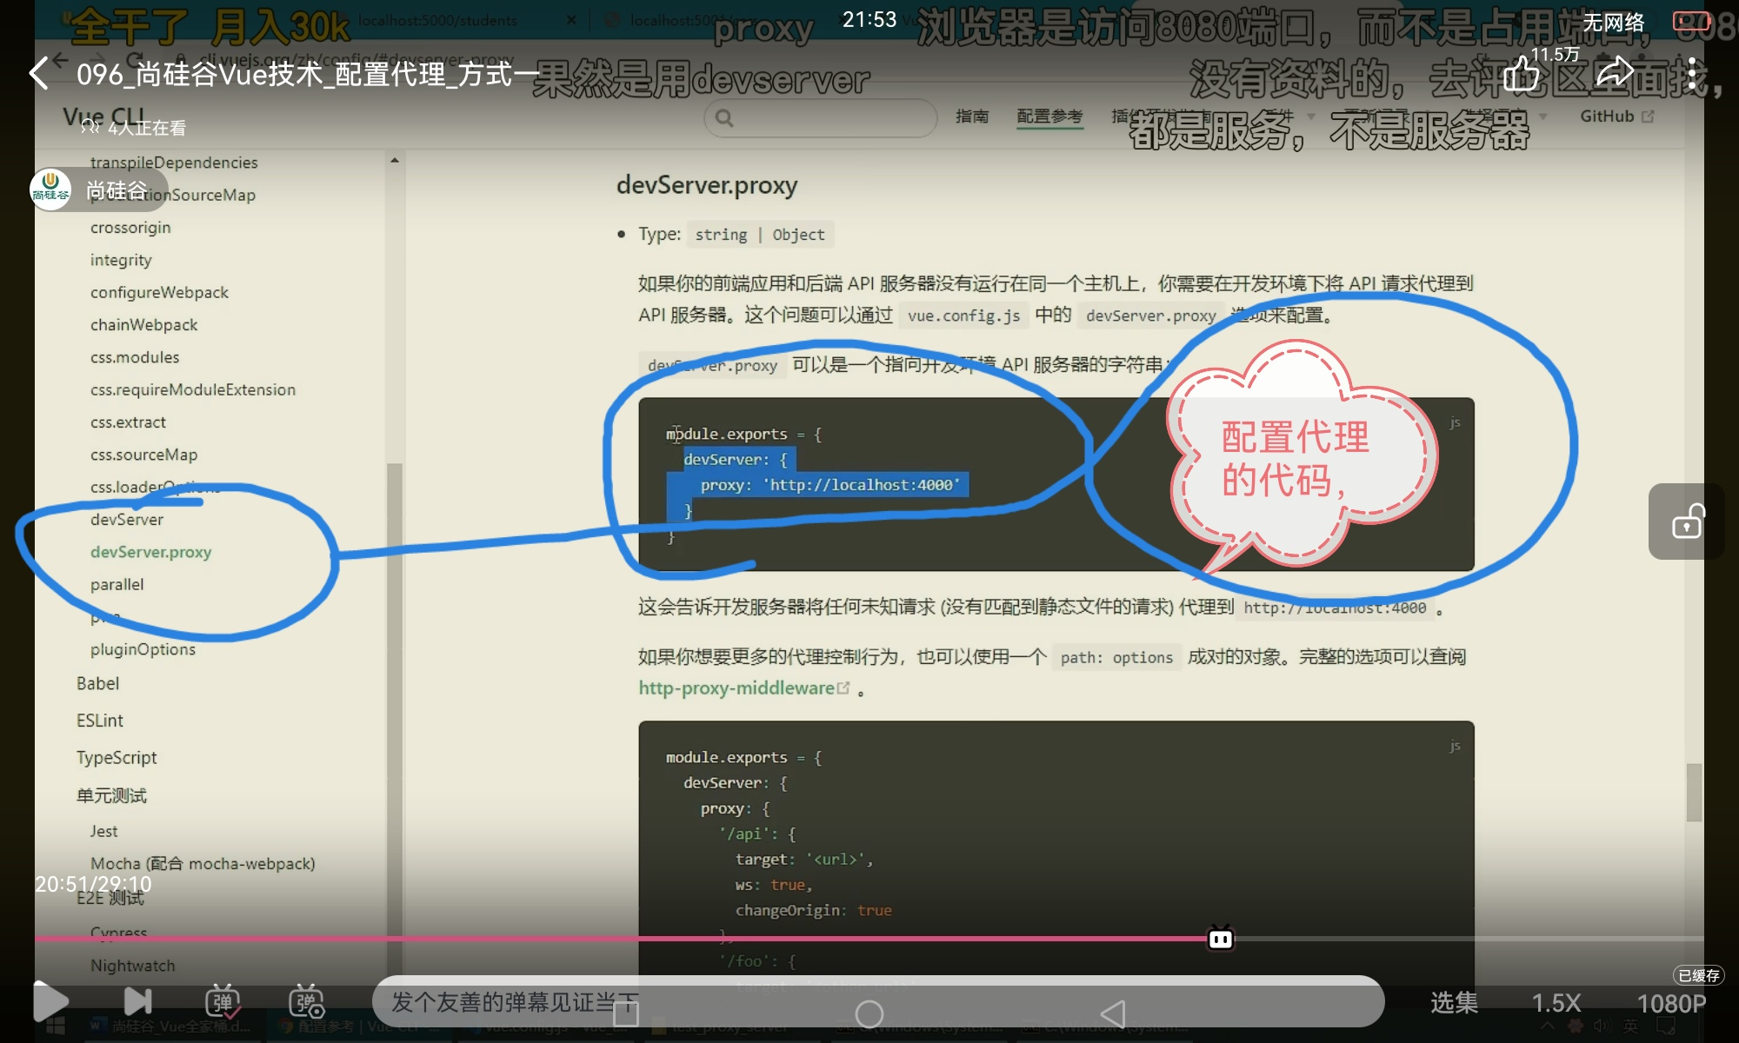The width and height of the screenshot is (1739, 1043).
Task: Tap the back arrow icon
Action: (x=39, y=74)
